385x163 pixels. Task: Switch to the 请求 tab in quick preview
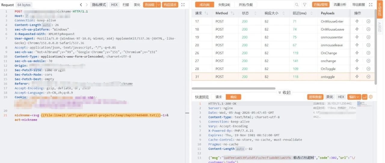click(219, 97)
